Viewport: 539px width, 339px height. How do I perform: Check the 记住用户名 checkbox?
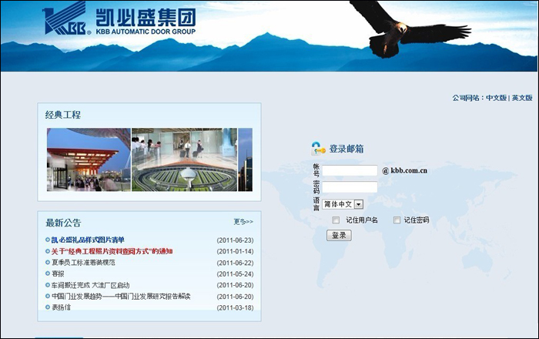click(x=336, y=220)
